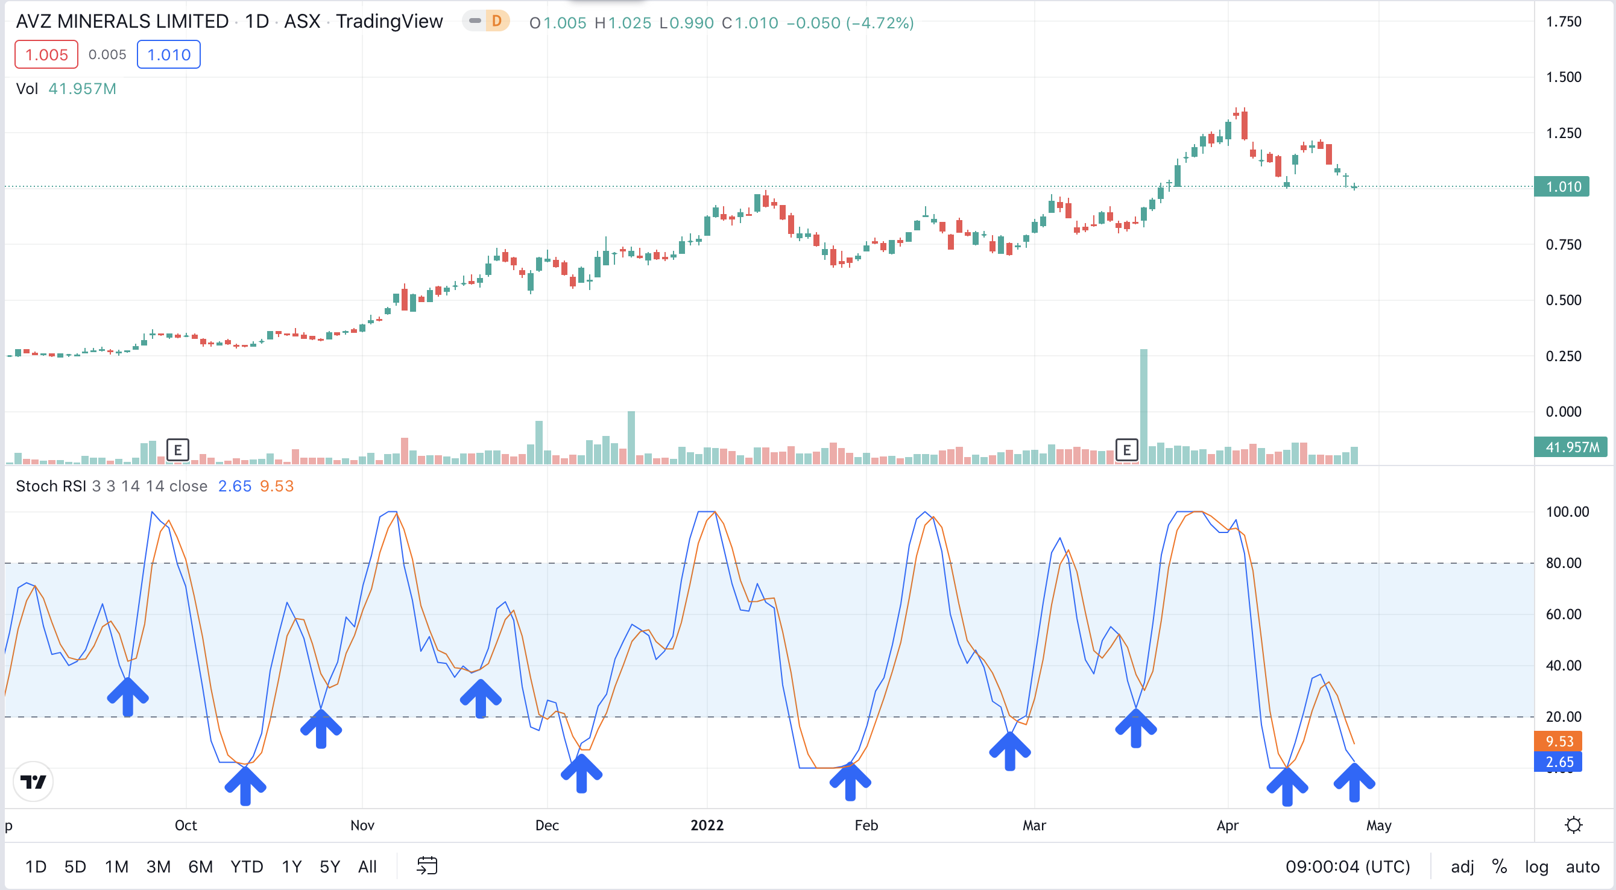Image resolution: width=1616 pixels, height=890 pixels.
Task: Click the AVZ MINERALS LIMITED symbol title
Action: (x=122, y=21)
